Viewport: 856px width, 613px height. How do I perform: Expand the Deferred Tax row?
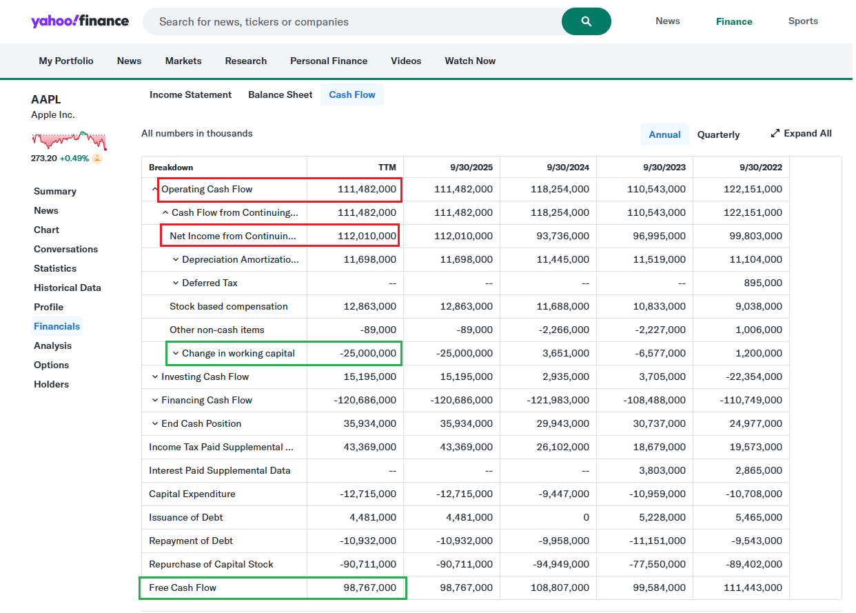[176, 283]
